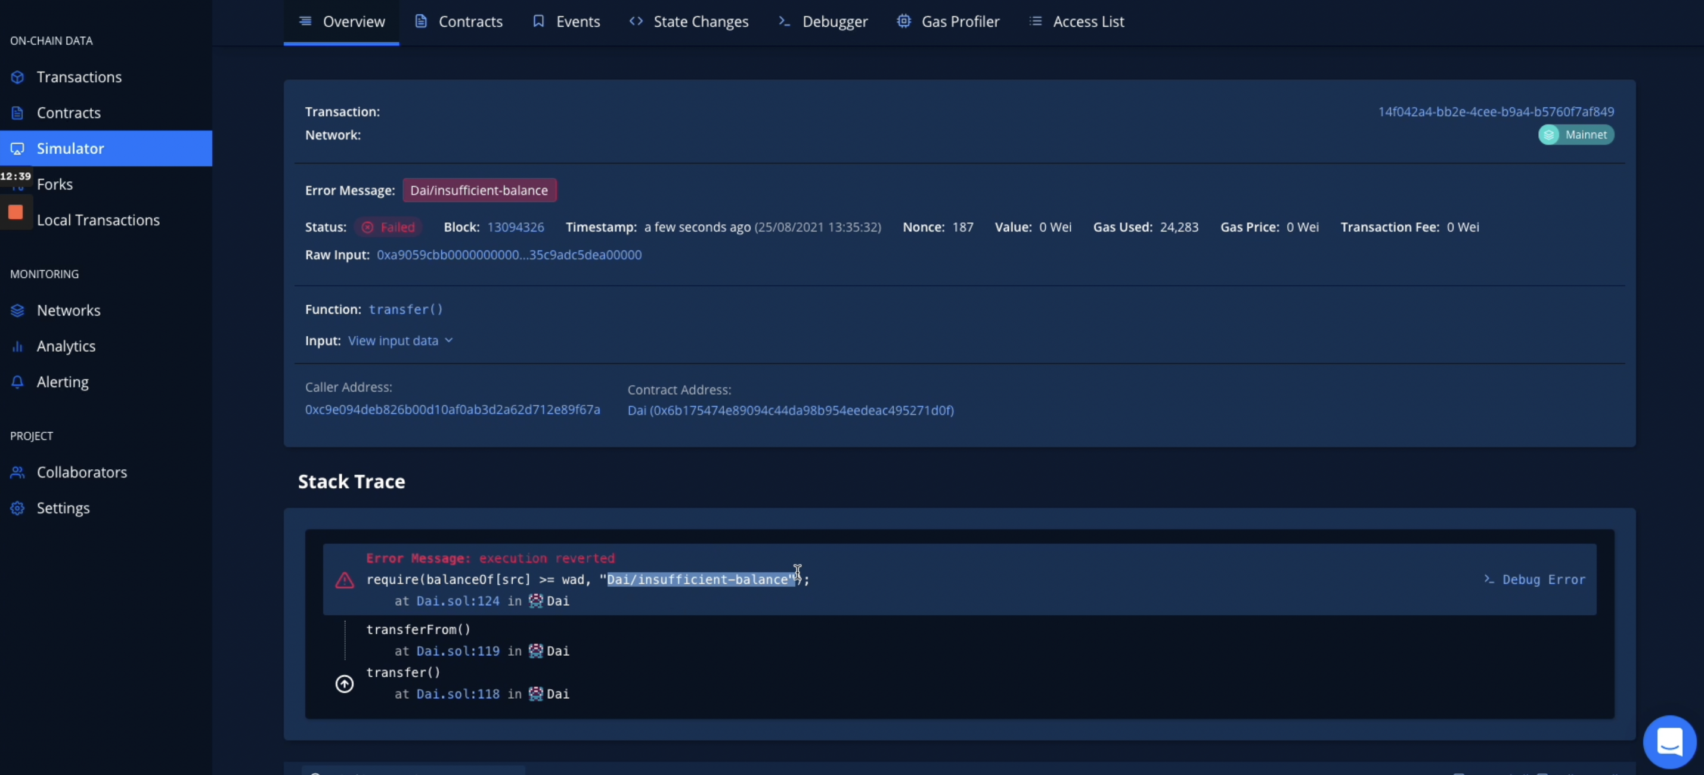Screen dimensions: 1704x775
Task: Click the Analytics bar chart icon
Action: [x=18, y=346]
